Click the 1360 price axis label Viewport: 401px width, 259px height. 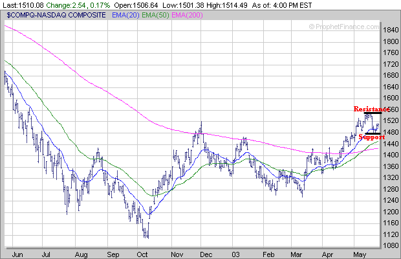click(x=391, y=166)
